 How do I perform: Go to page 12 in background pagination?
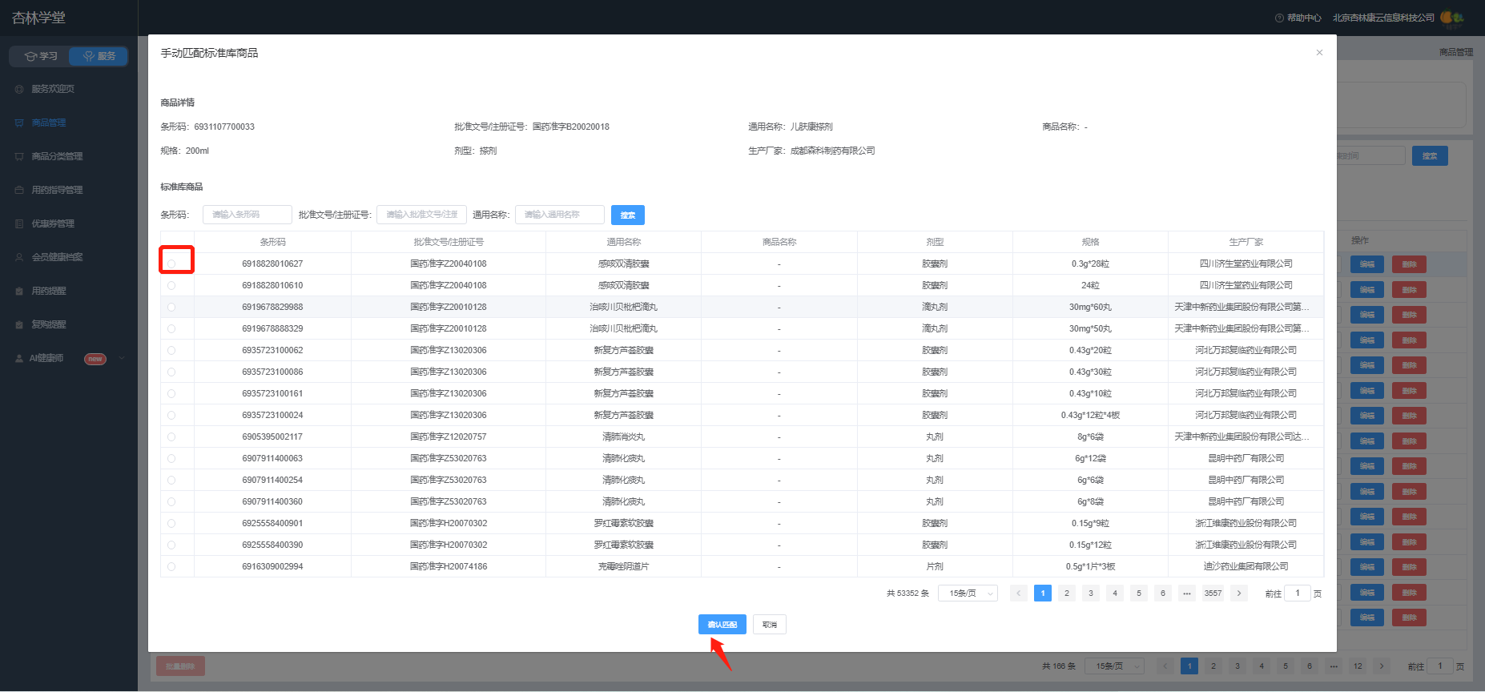coord(1358,666)
